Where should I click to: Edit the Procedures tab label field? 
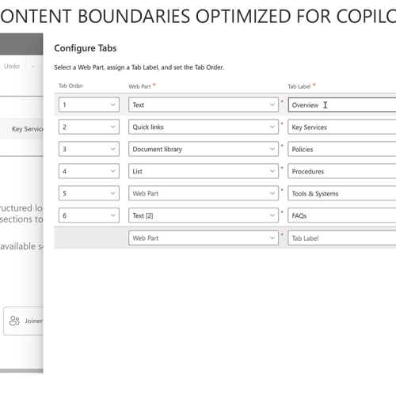pos(342,171)
